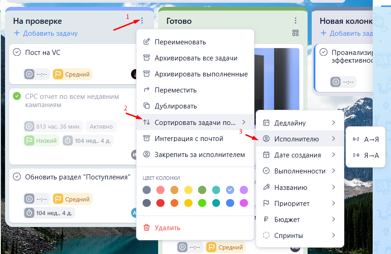Image resolution: width=391 pixels, height=254 pixels.
Task: Click the pencil icon next to Переименовать
Action: click(147, 42)
